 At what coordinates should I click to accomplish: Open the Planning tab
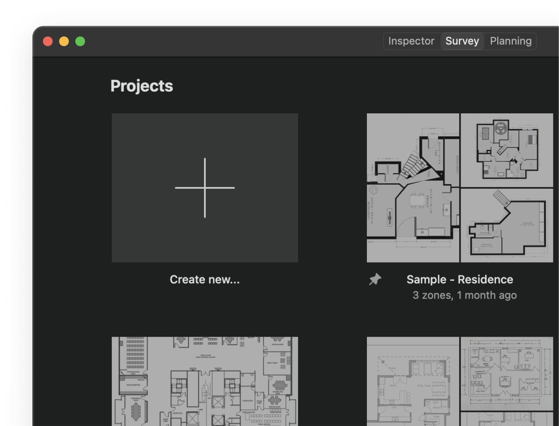click(x=510, y=41)
